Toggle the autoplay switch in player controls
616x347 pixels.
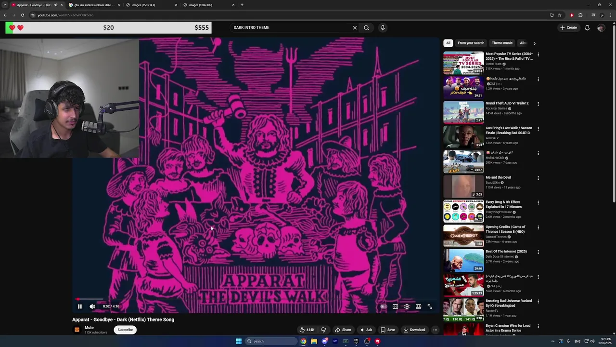384,307
